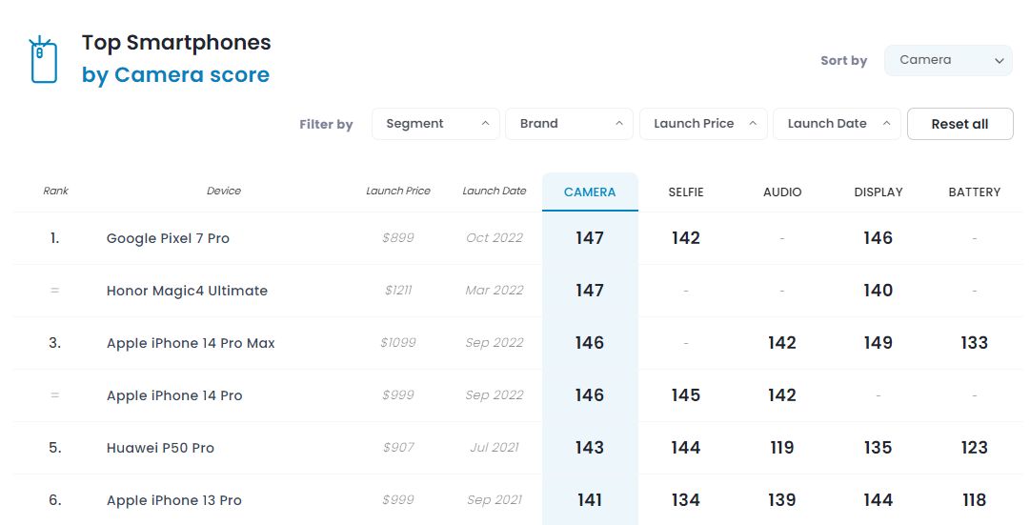Click iPhone 13 Pro camera score 141
Viewport: 1030px width, 525px height.
(x=590, y=500)
